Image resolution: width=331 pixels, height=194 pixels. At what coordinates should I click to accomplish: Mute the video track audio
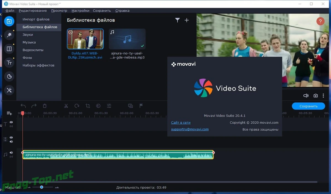point(11,142)
